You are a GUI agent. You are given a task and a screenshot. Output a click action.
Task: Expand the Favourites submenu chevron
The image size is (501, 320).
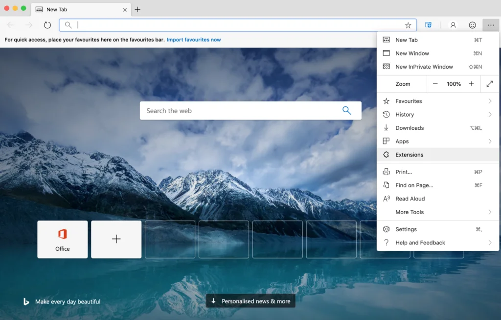pyautogui.click(x=490, y=101)
